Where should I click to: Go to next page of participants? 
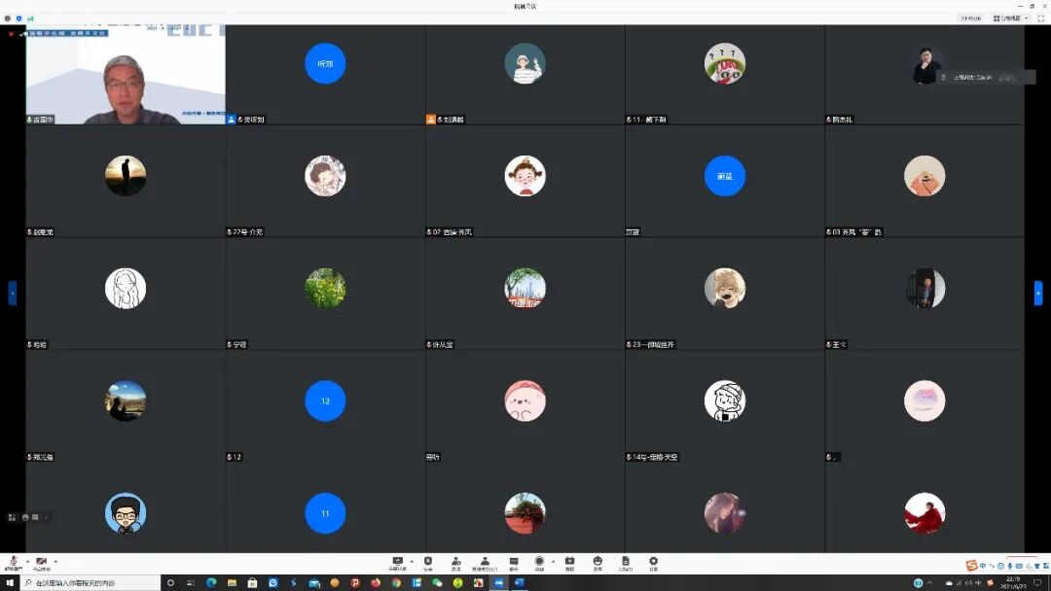(1038, 294)
